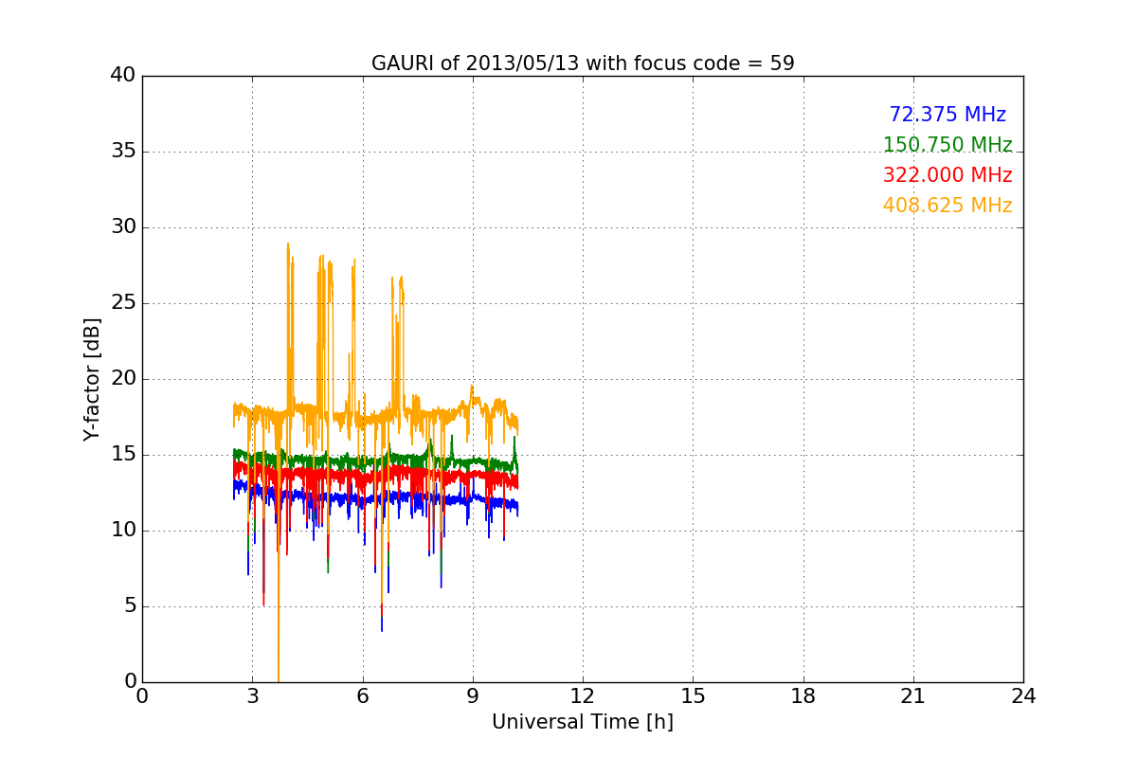Click the x-axis tick label 9

pos(473,696)
